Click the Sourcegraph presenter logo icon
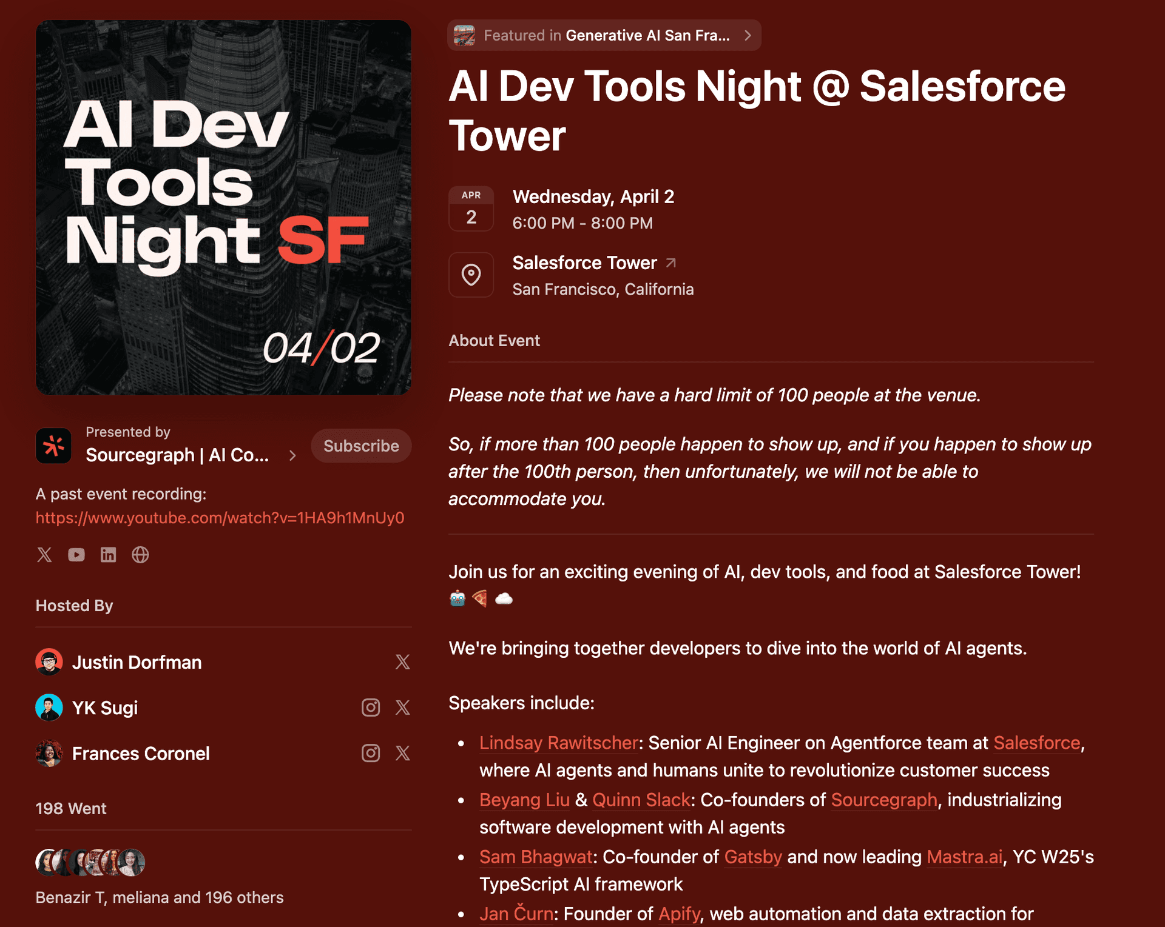Viewport: 1165px width, 927px height. pos(53,446)
